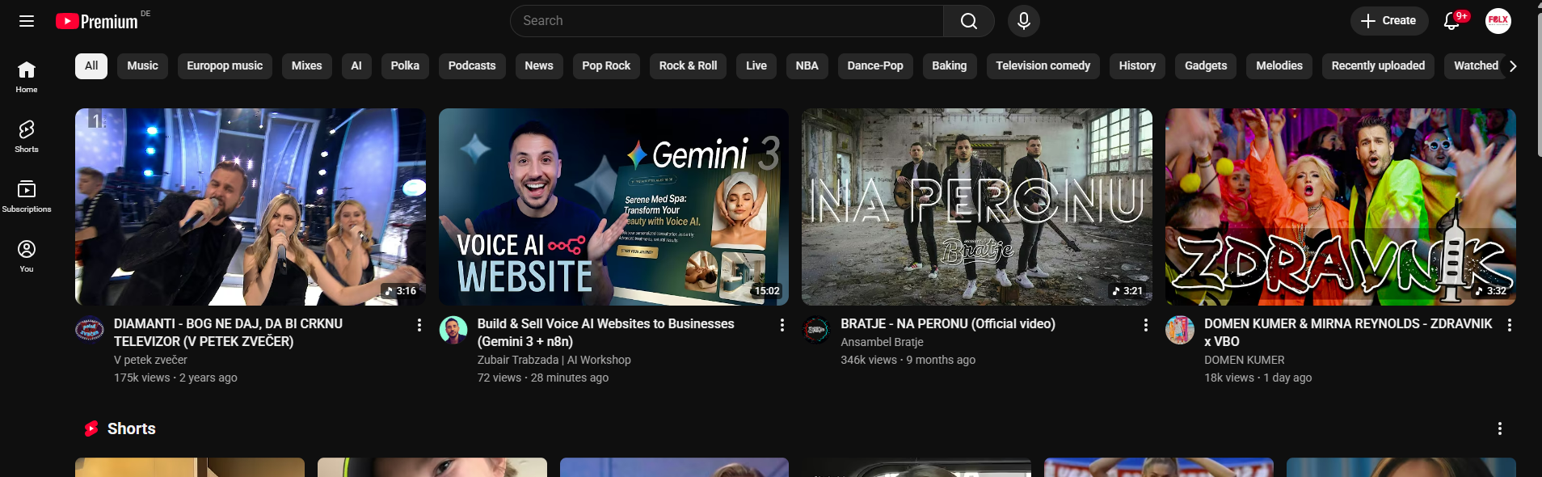The height and width of the screenshot is (477, 1542).
Task: Open the Shorts section options menu
Action: click(x=1500, y=428)
